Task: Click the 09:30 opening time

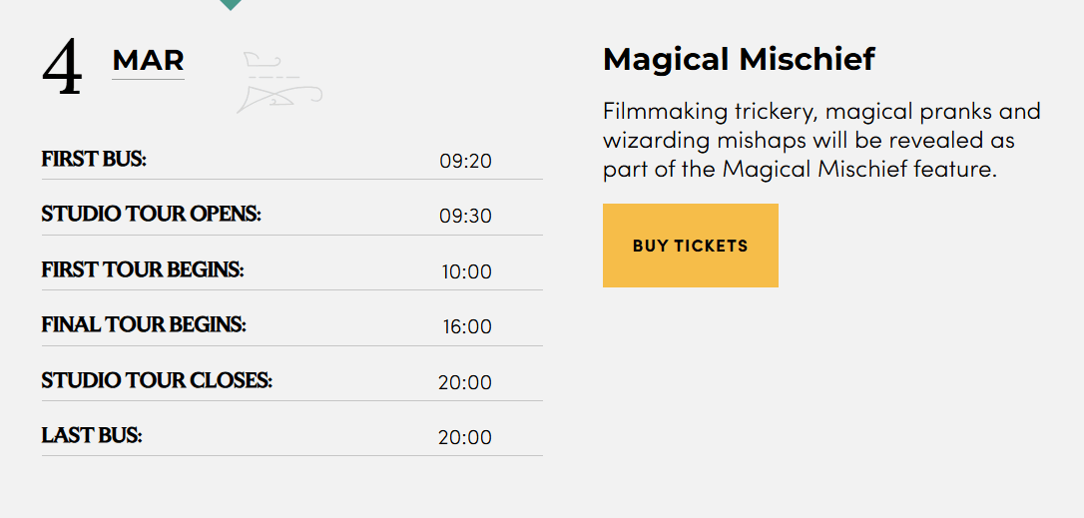Action: click(x=465, y=216)
